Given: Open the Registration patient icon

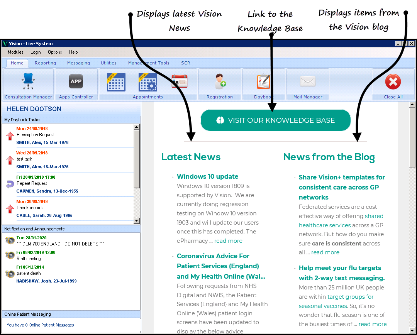Looking at the screenshot, I should (x=220, y=82).
